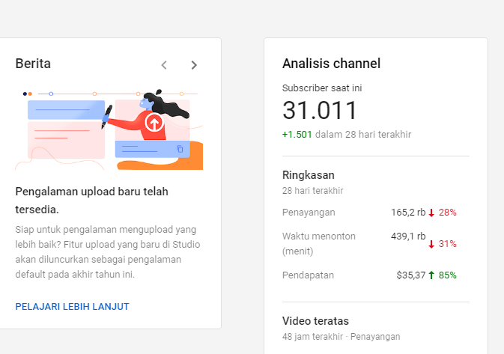This screenshot has width=504, height=354.
Task: Click the Subscriber saat ini label
Action: click(322, 88)
